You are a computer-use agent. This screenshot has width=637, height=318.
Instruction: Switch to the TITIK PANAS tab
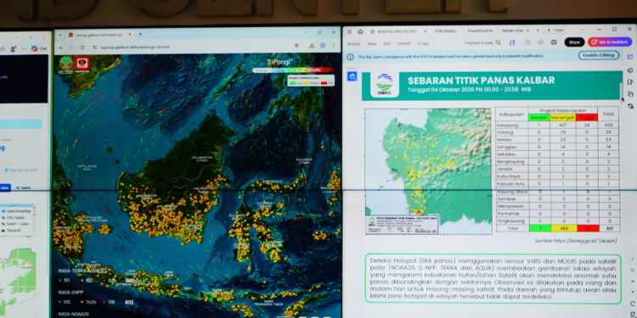tap(446, 31)
